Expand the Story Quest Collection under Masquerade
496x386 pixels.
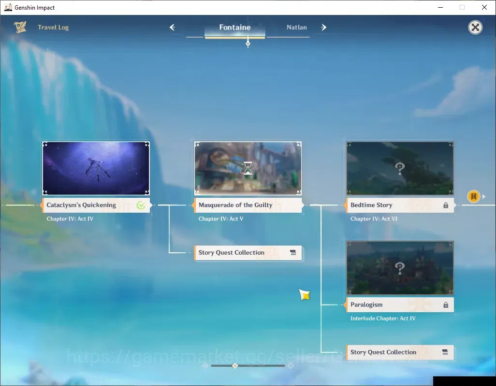(248, 253)
